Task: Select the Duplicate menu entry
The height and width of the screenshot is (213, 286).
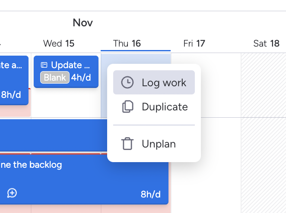Action: click(165, 107)
